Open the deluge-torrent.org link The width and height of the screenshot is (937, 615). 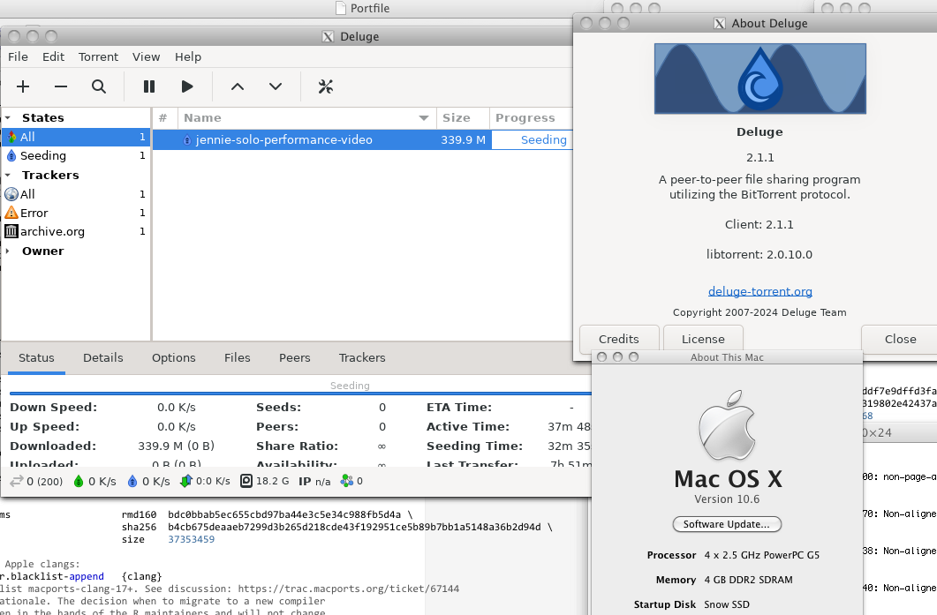[760, 291]
